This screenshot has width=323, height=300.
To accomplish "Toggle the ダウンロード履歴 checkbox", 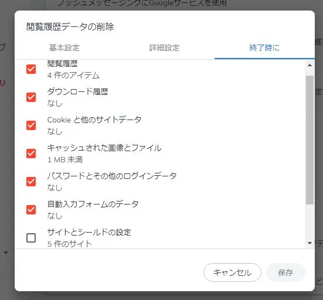I will 31,97.
